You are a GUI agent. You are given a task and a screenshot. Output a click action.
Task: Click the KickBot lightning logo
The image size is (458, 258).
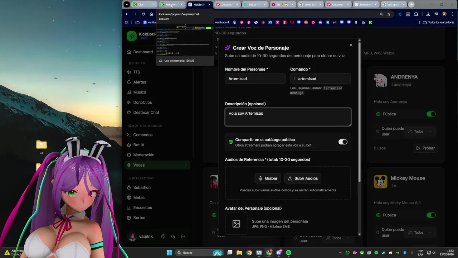tap(131, 36)
